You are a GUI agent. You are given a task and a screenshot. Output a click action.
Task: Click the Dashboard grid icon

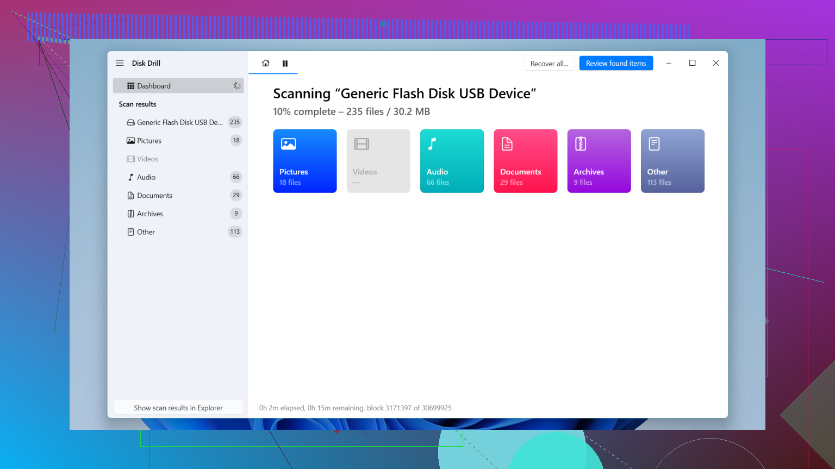(130, 86)
